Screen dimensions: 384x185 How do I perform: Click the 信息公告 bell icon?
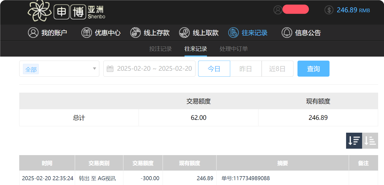pyautogui.click(x=287, y=33)
